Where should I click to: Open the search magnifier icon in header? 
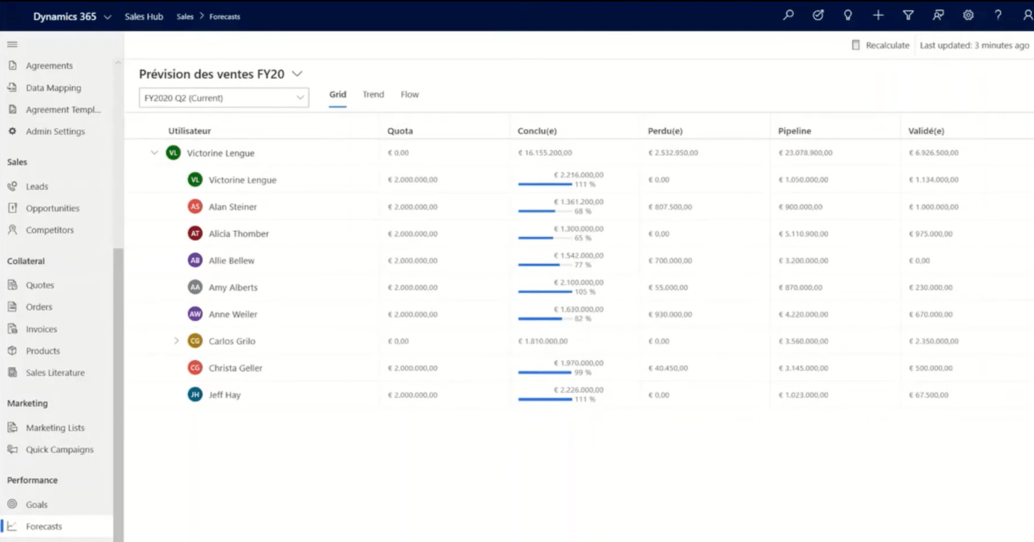point(788,15)
